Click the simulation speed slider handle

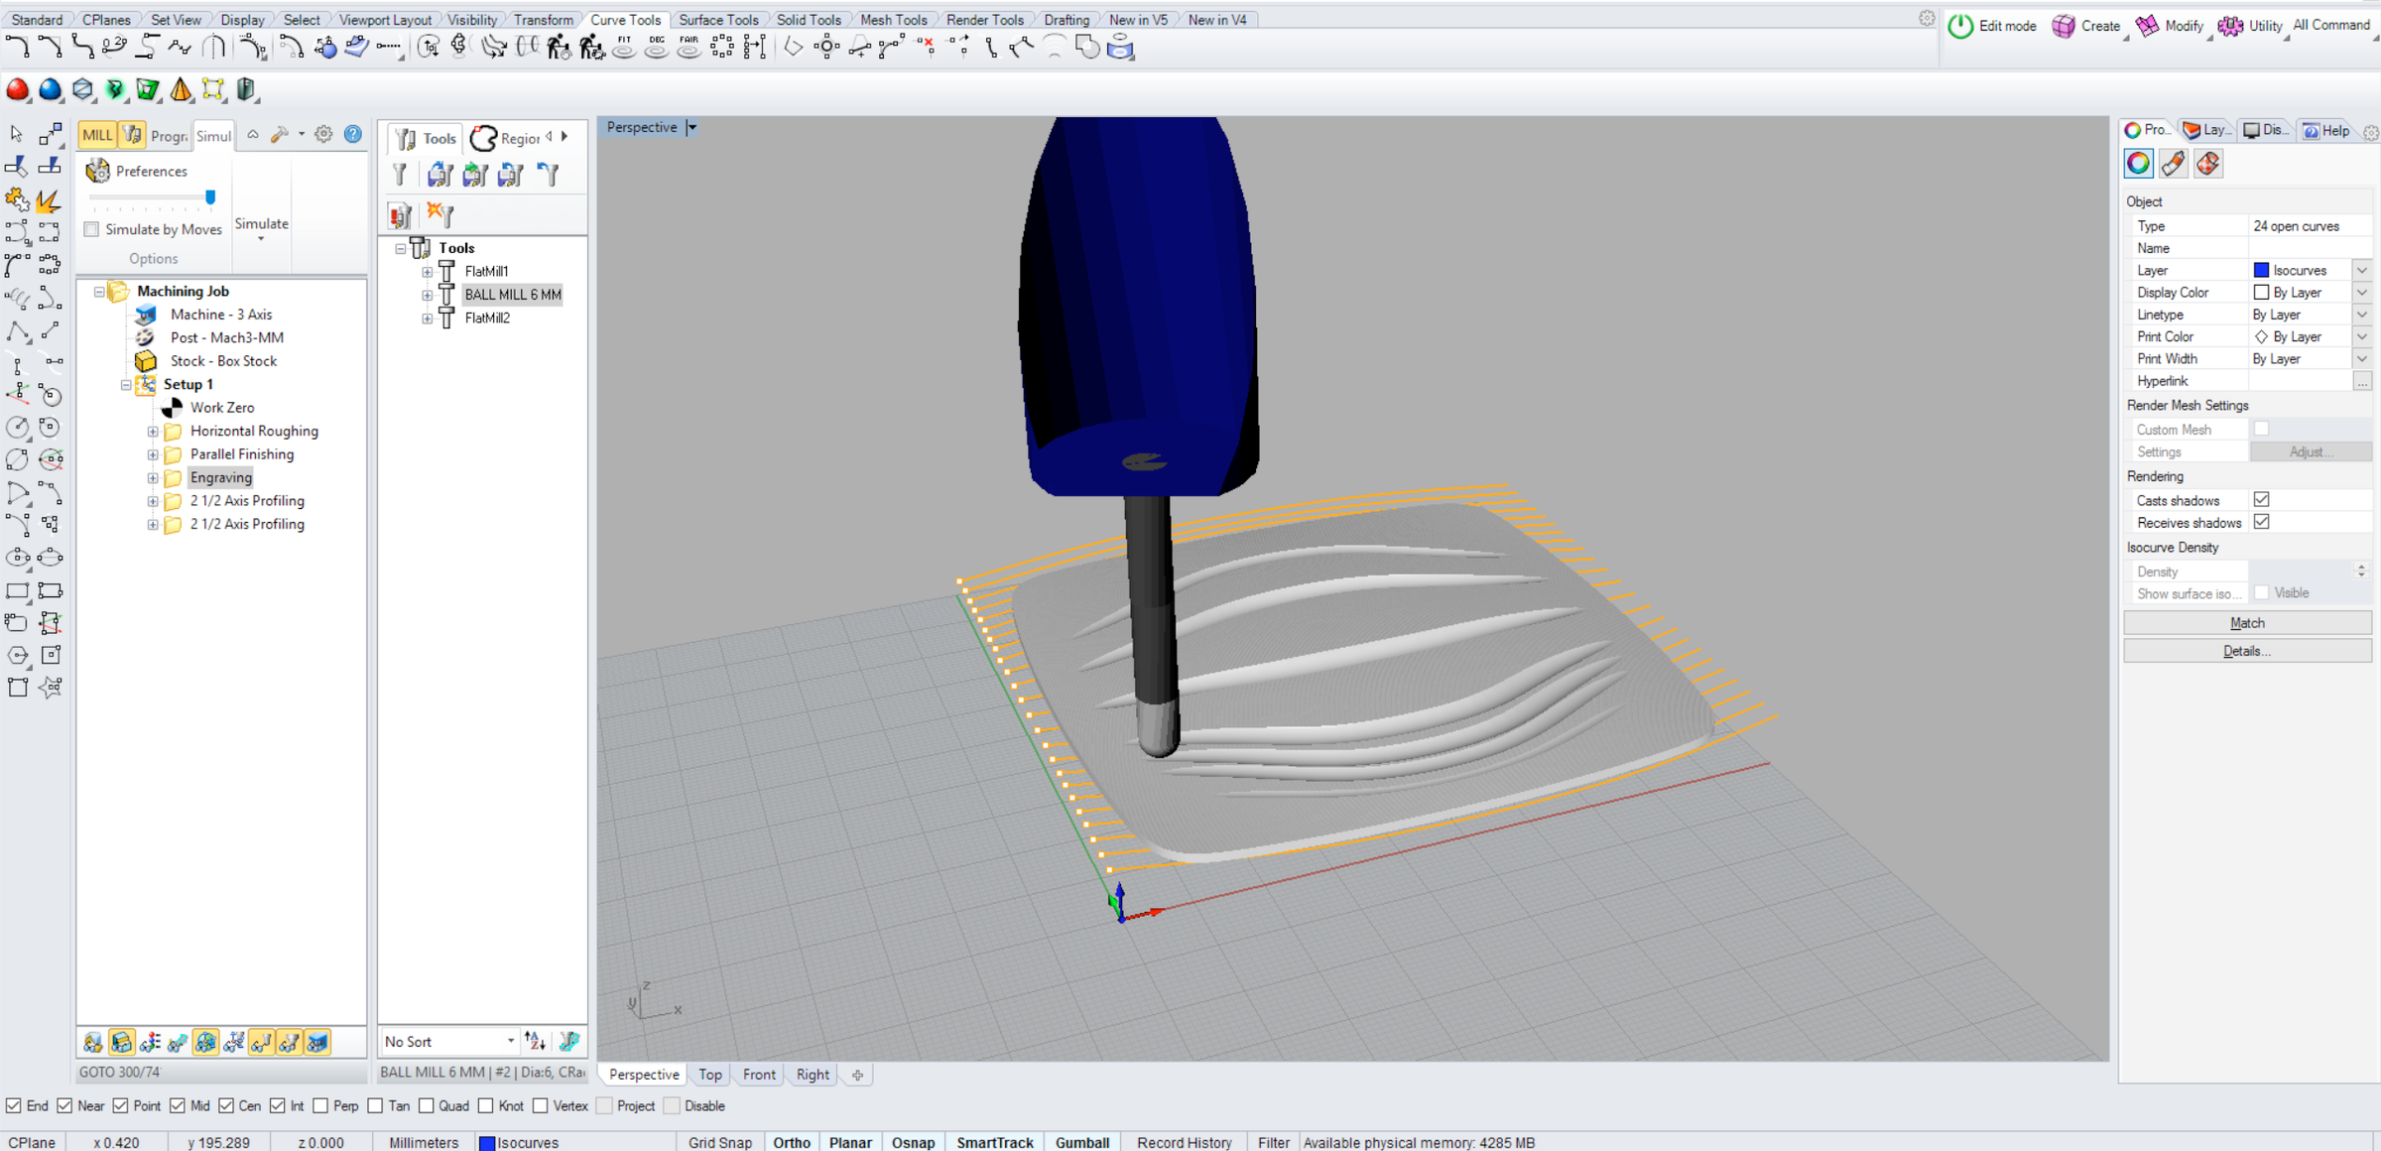(210, 197)
